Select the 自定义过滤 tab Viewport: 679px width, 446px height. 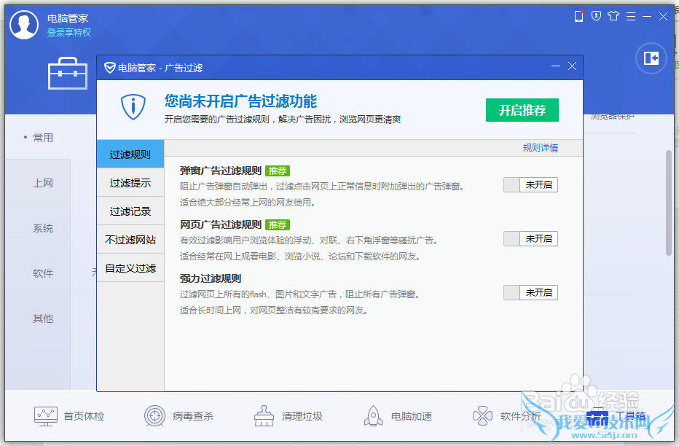point(130,268)
